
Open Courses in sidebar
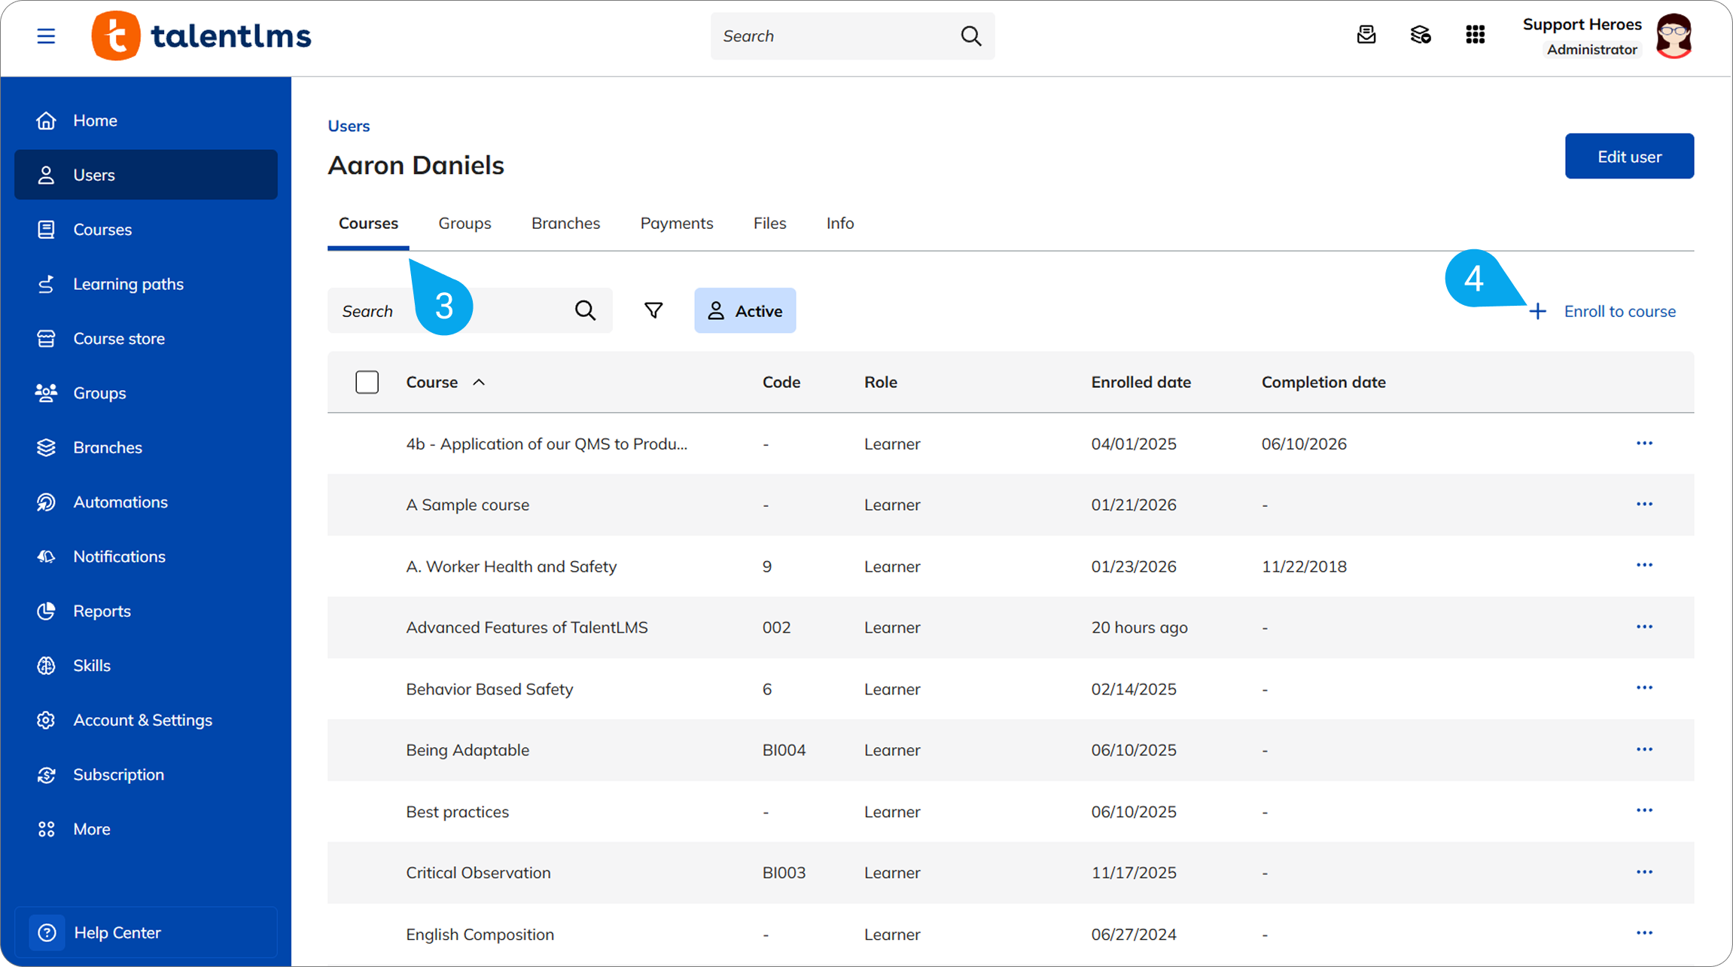[x=146, y=230]
